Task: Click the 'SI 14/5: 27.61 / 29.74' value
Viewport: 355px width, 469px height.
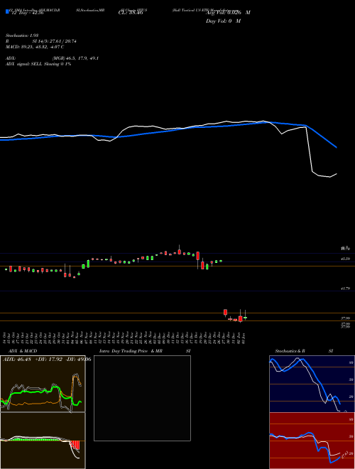Action: pyautogui.click(x=54, y=41)
